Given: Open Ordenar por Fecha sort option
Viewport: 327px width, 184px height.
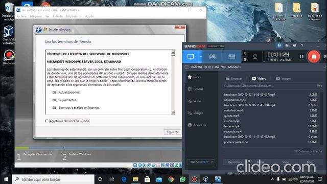Looking at the screenshot, I should [x=308, y=151].
